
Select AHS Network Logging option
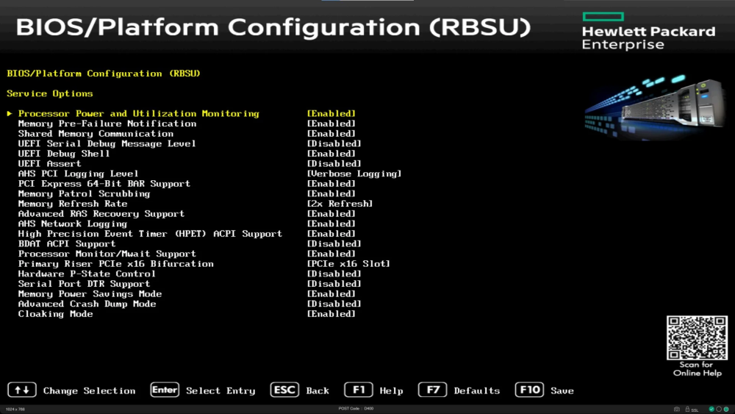[x=73, y=224]
